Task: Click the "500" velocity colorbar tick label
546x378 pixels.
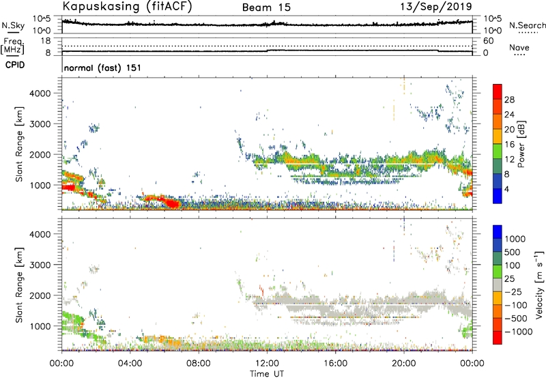Action: [x=513, y=252]
